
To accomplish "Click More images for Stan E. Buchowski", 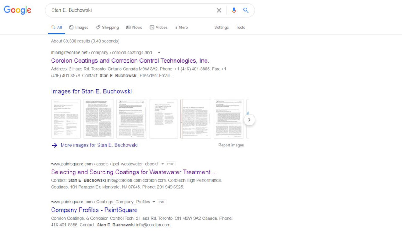I will coord(99,145).
